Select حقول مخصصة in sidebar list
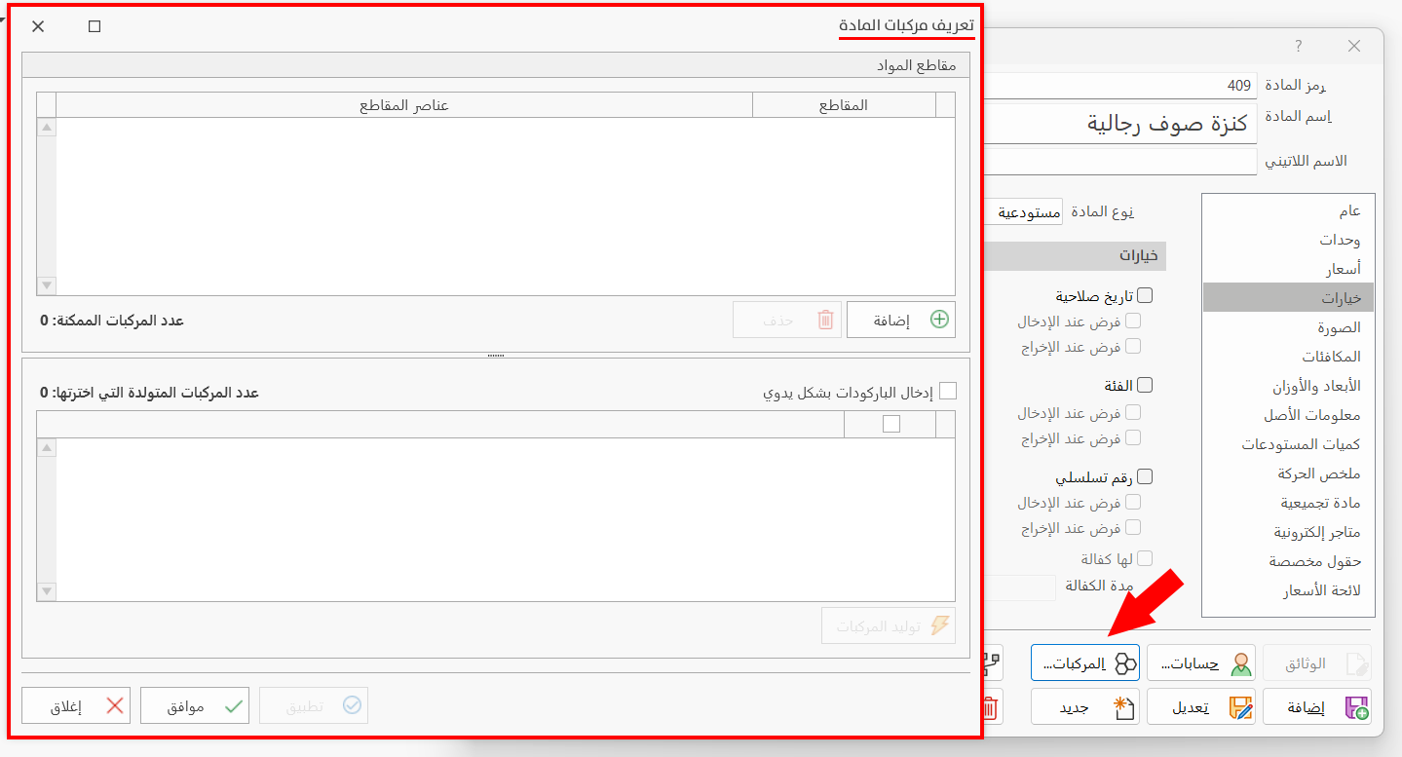The width and height of the screenshot is (1402, 757). coord(1288,561)
